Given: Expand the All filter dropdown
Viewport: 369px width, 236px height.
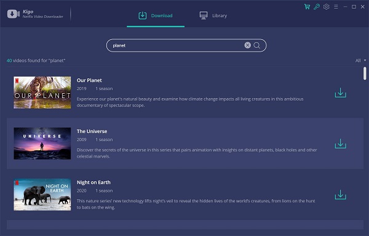Looking at the screenshot, I should 360,61.
